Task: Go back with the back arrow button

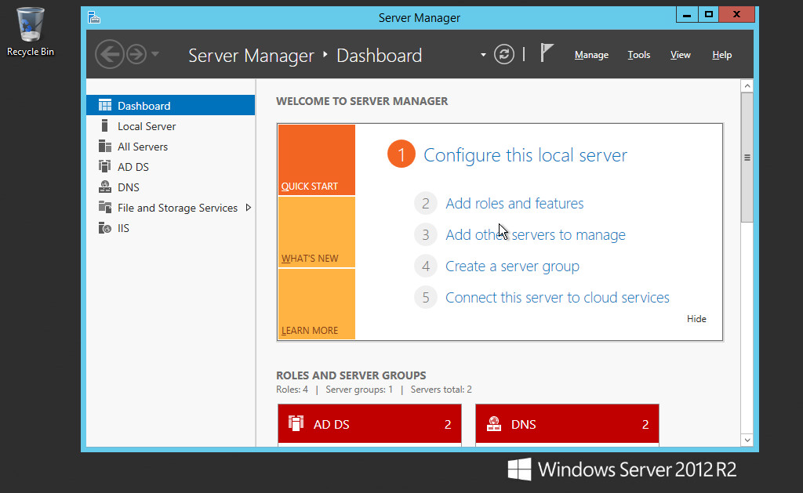Action: pyautogui.click(x=110, y=54)
